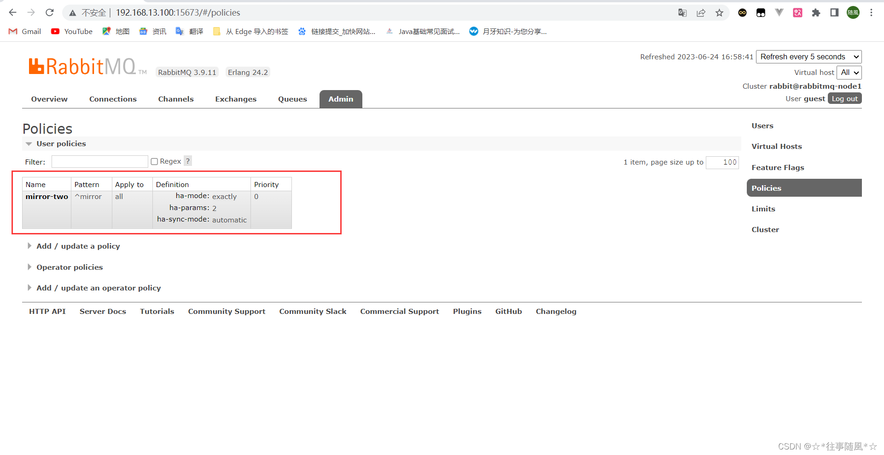The height and width of the screenshot is (455, 884).
Task: Select the Admin tab
Action: click(341, 99)
